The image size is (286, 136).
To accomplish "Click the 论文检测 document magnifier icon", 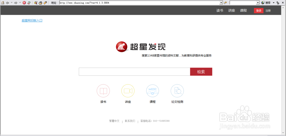I will [x=177, y=91].
